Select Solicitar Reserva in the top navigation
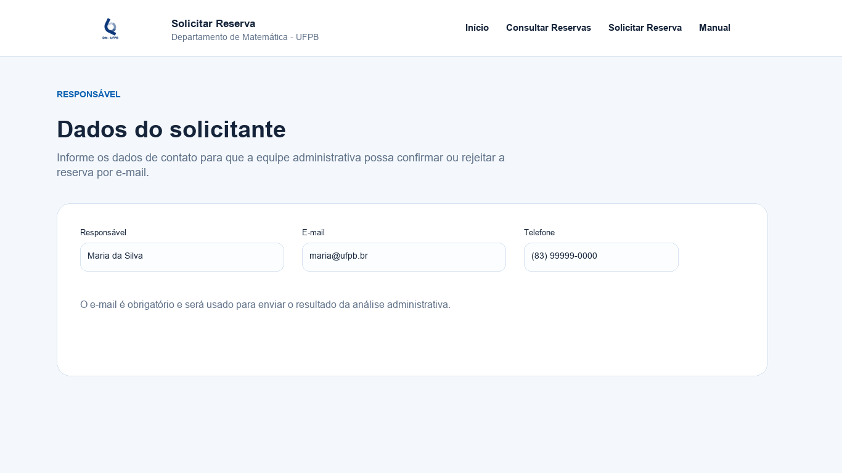 tap(645, 28)
